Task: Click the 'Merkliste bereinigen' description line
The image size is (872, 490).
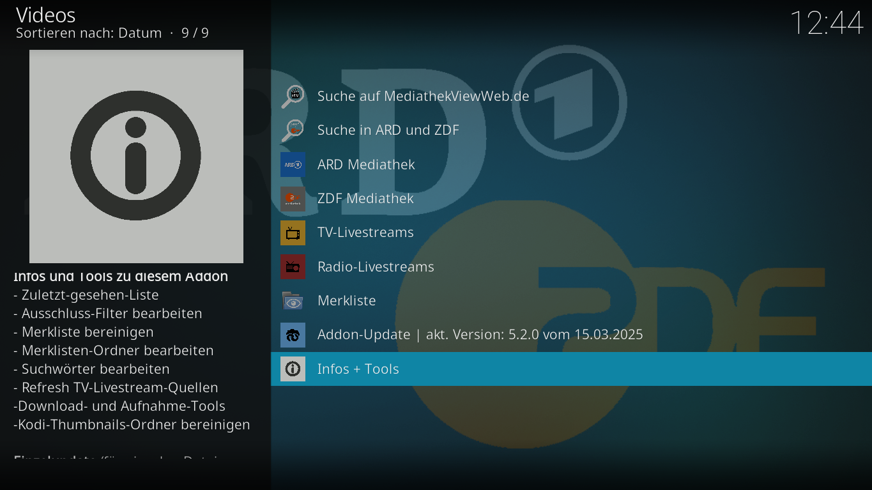Action: (83, 332)
